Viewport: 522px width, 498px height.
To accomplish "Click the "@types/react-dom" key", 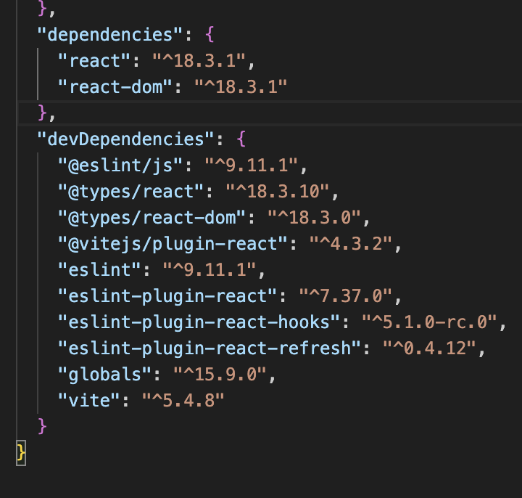I will pyautogui.click(x=152, y=217).
